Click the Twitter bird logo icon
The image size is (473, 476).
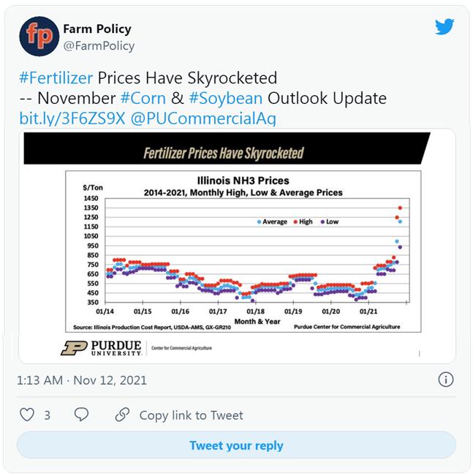click(444, 27)
